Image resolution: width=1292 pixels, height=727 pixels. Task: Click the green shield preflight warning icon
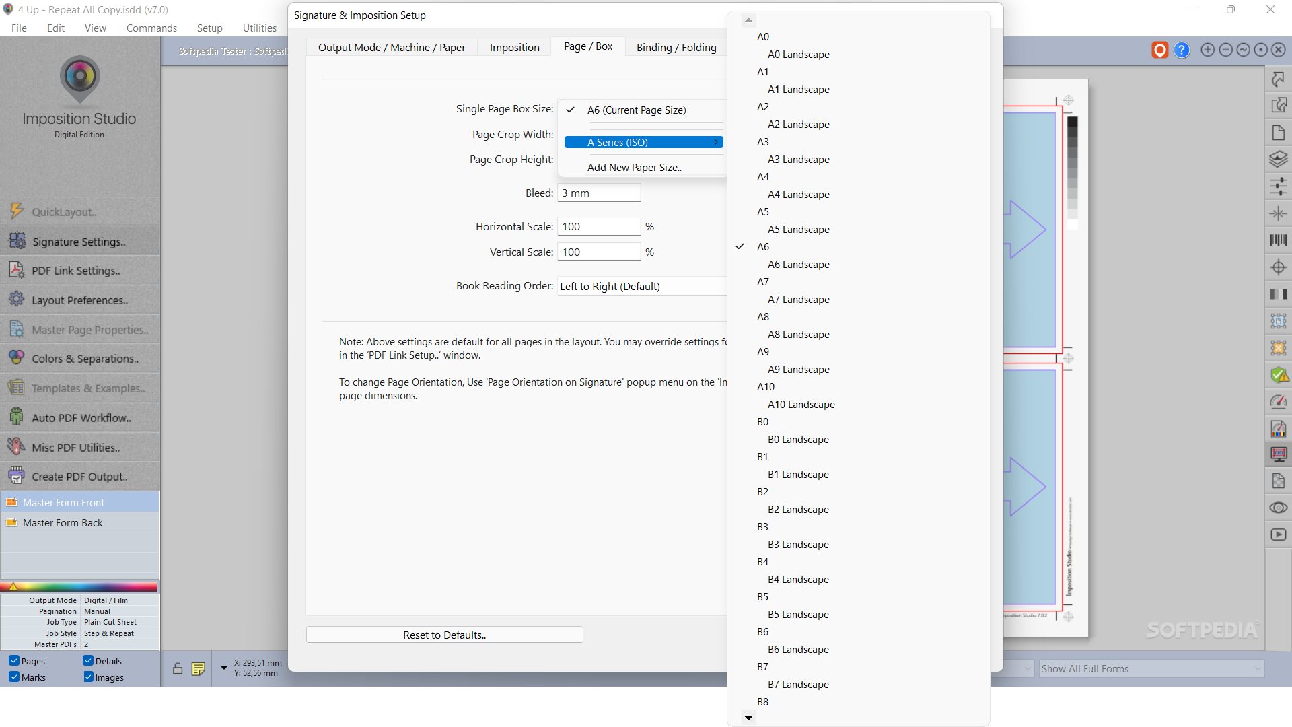[x=1278, y=375]
